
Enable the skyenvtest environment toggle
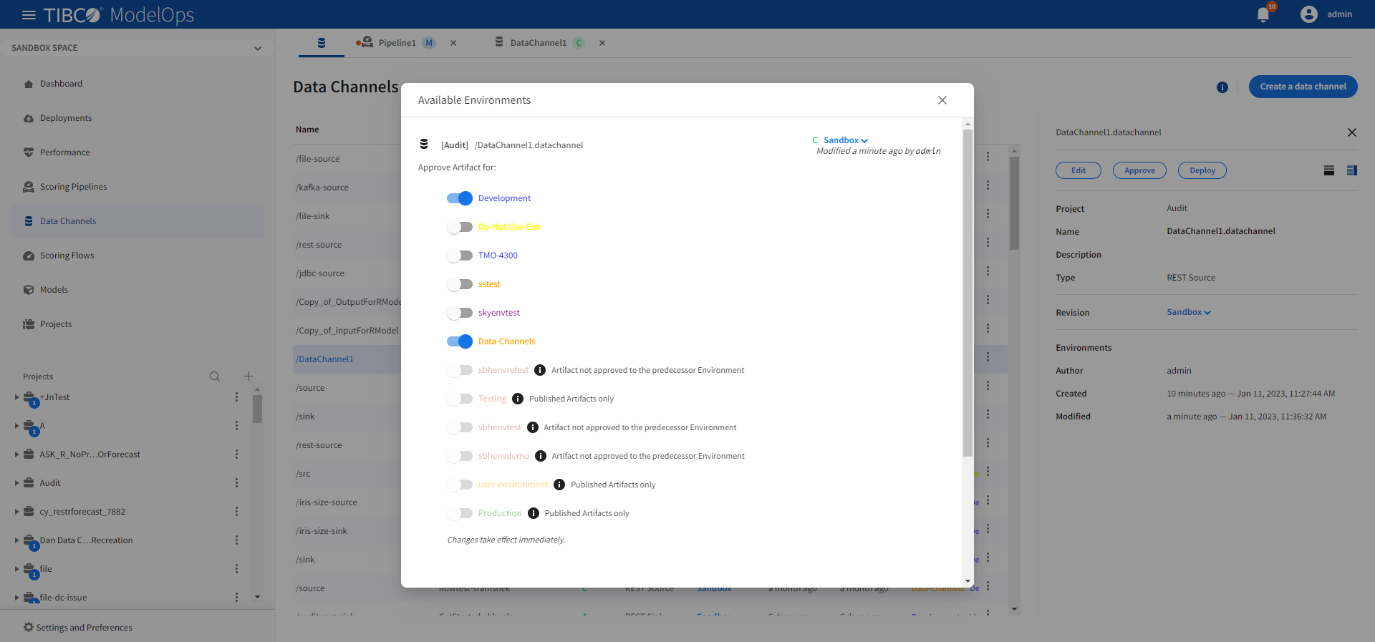pyautogui.click(x=460, y=313)
